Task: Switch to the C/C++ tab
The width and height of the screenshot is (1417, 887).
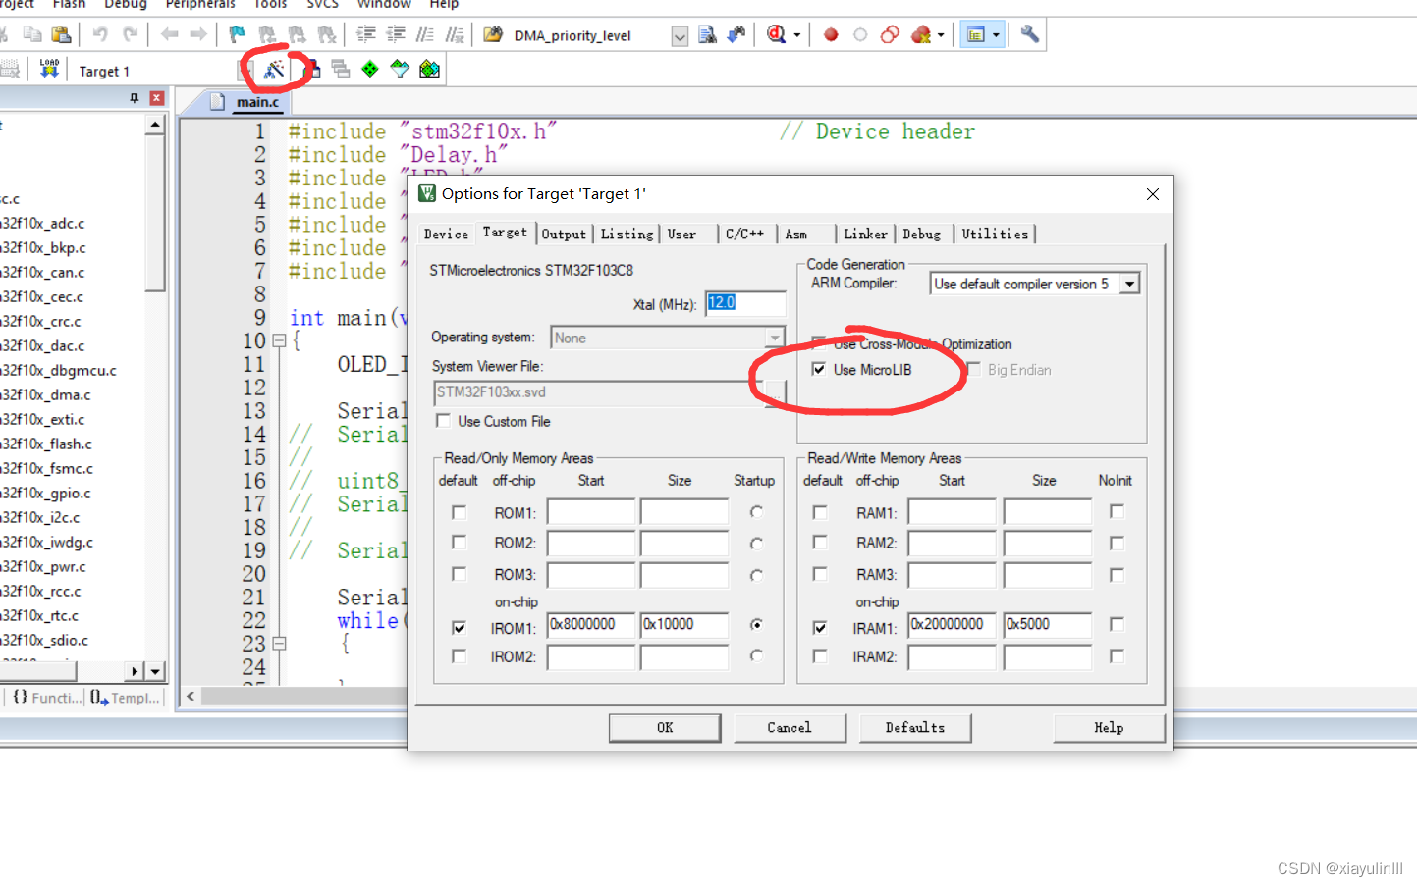Action: [x=744, y=235]
